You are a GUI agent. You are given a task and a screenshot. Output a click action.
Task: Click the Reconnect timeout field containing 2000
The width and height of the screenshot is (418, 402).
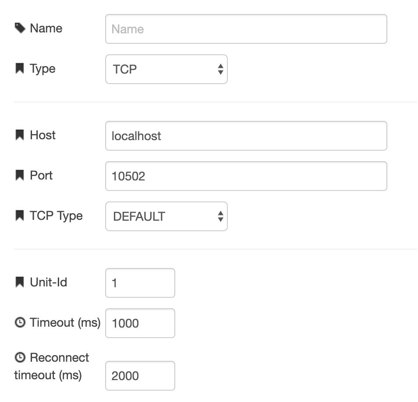click(x=140, y=376)
